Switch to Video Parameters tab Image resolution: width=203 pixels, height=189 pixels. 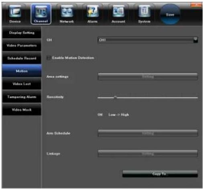point(22,46)
